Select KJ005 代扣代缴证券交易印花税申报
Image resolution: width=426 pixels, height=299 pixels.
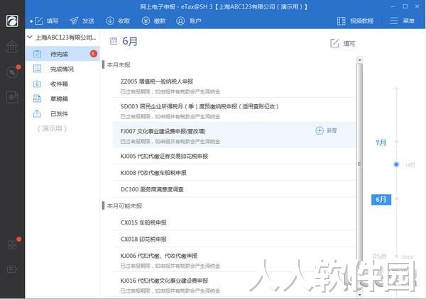point(234,156)
